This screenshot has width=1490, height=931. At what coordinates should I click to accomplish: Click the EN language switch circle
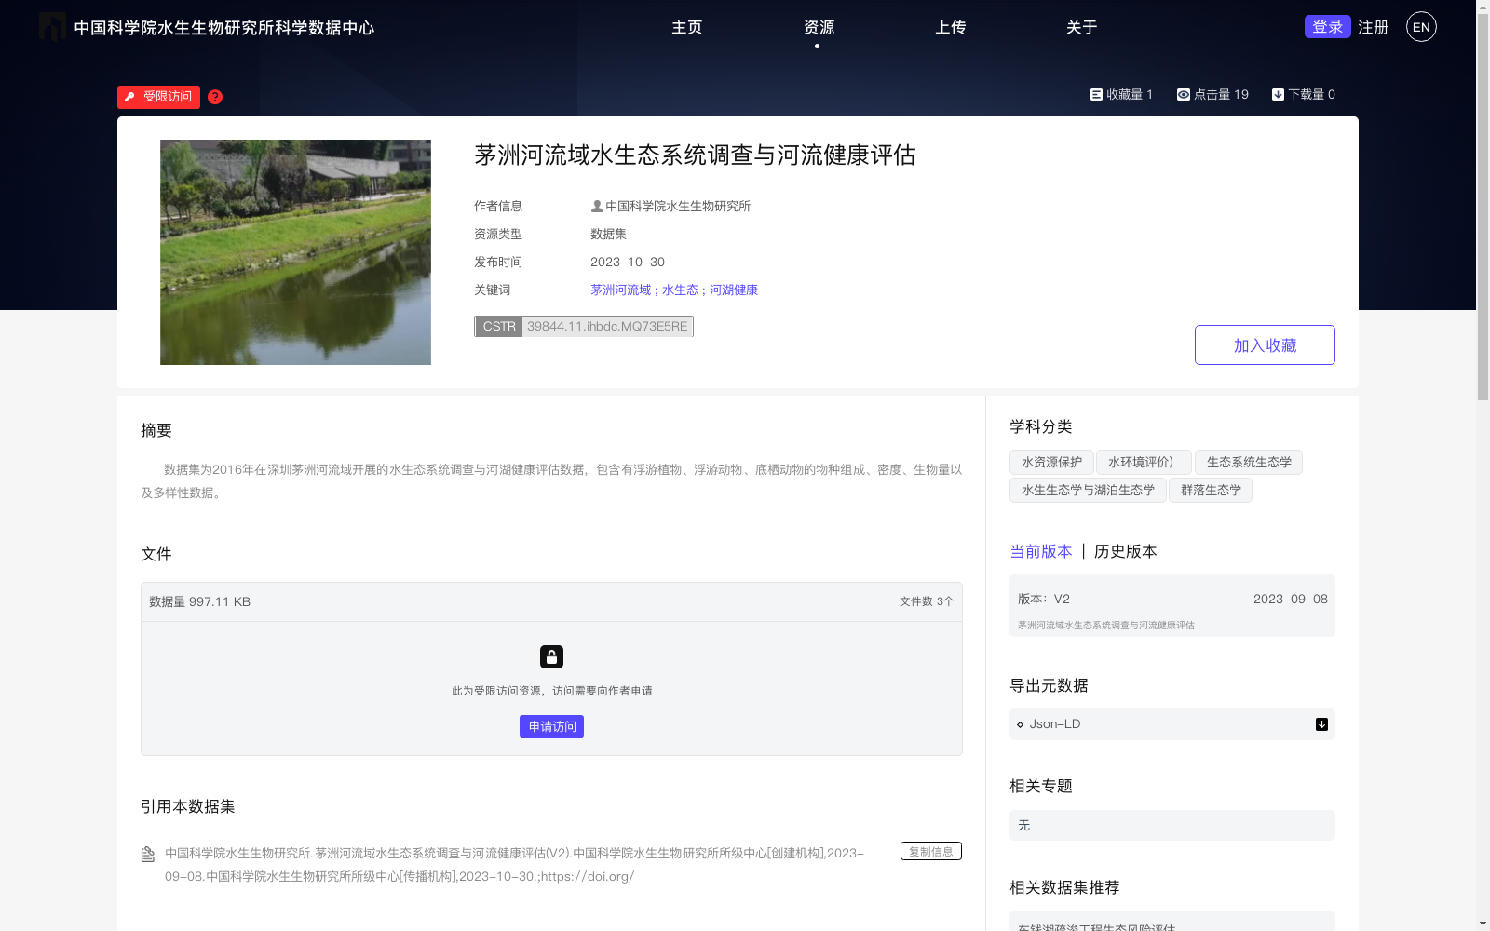(1421, 27)
